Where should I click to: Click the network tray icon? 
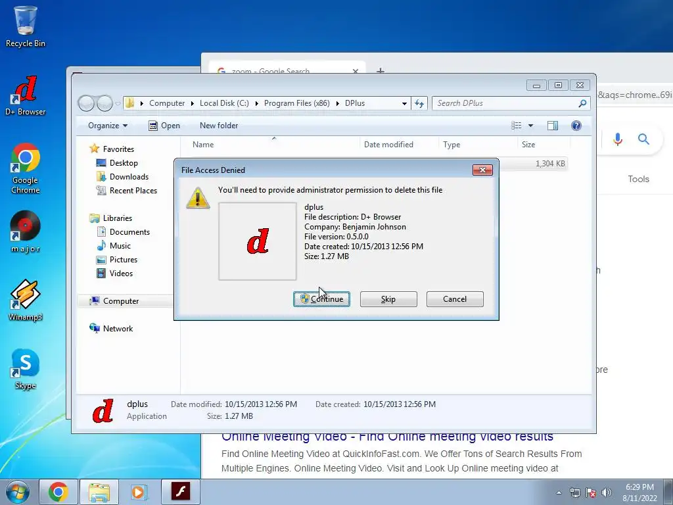click(x=574, y=493)
